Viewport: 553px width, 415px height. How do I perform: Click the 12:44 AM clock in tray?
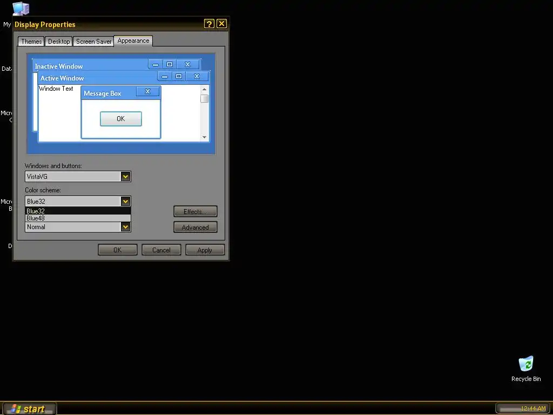click(x=533, y=409)
